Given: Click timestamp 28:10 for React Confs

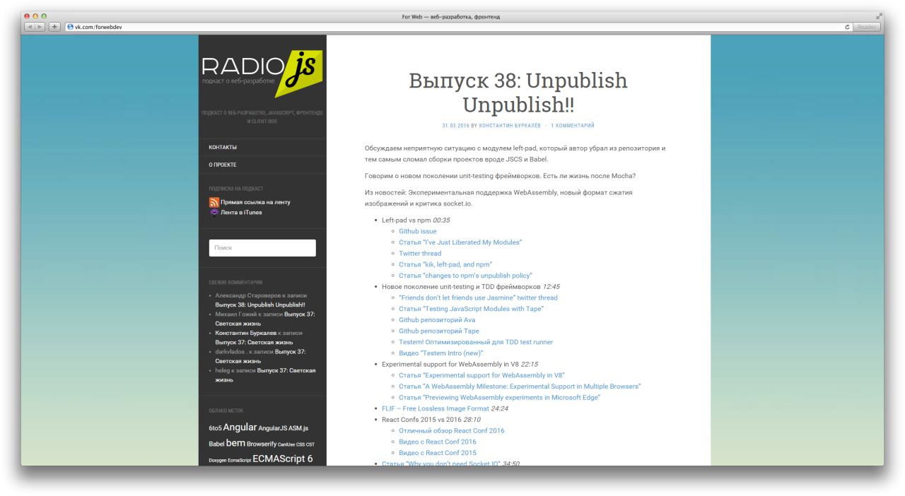Looking at the screenshot, I should point(472,419).
